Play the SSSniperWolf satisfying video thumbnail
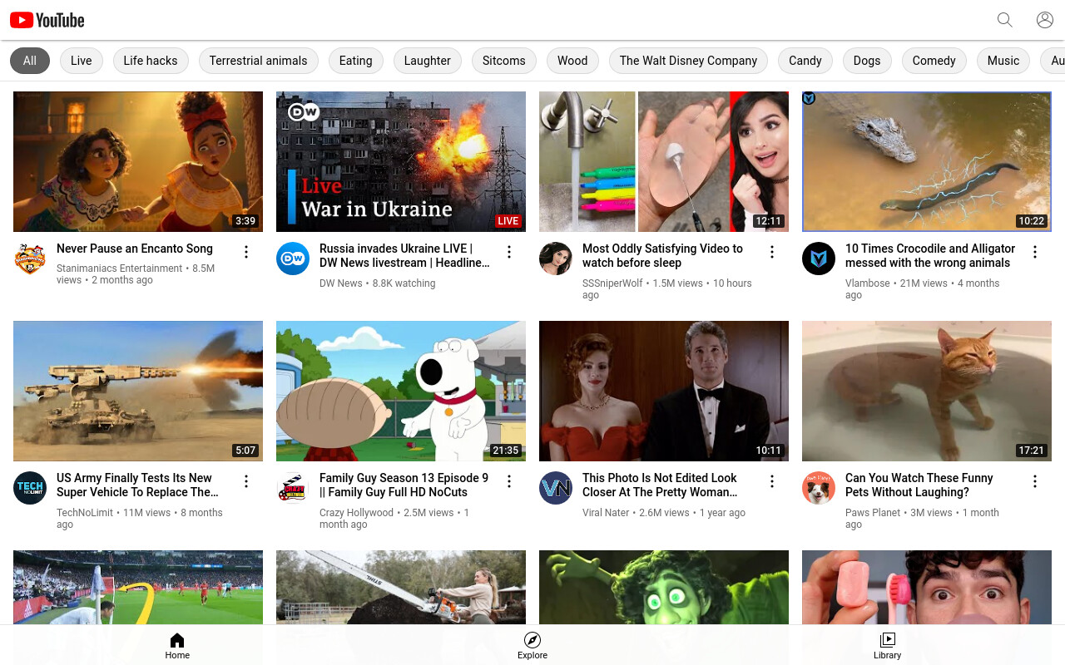Image resolution: width=1065 pixels, height=665 pixels. pos(664,161)
